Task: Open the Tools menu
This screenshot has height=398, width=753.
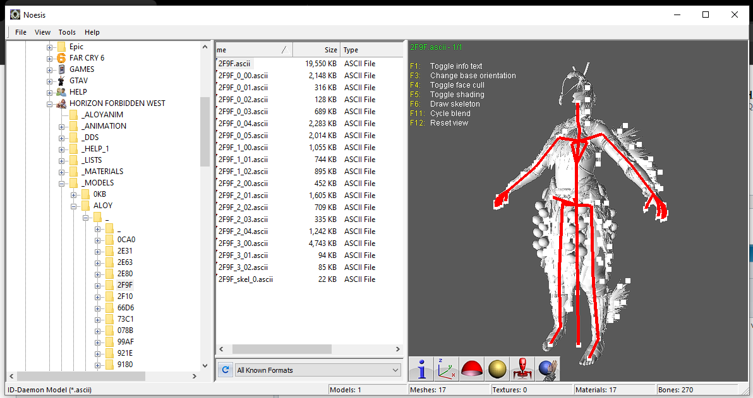Action: pyautogui.click(x=67, y=32)
